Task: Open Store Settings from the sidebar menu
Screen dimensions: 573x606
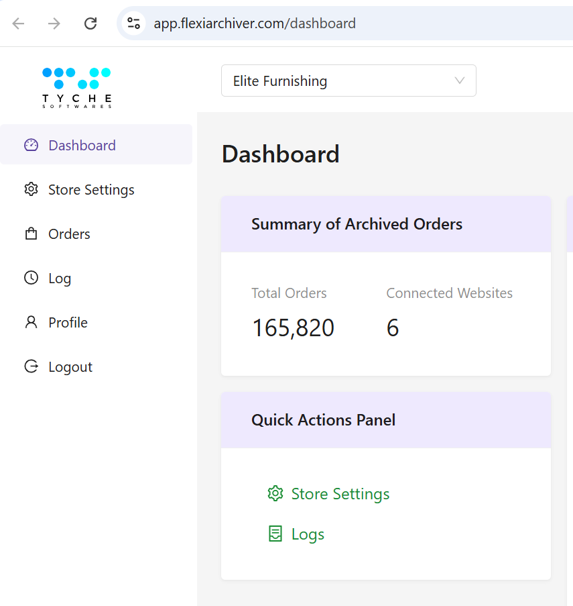Action: tap(91, 189)
